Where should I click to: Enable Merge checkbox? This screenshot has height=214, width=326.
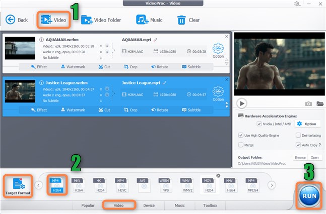[240, 145]
